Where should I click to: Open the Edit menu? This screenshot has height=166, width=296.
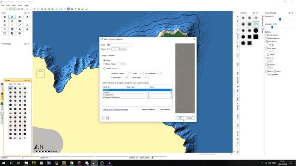tap(8, 5)
